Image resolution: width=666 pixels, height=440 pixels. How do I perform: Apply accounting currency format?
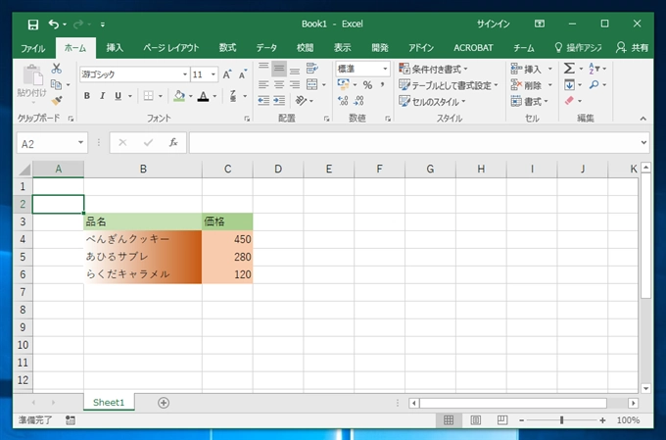(343, 84)
